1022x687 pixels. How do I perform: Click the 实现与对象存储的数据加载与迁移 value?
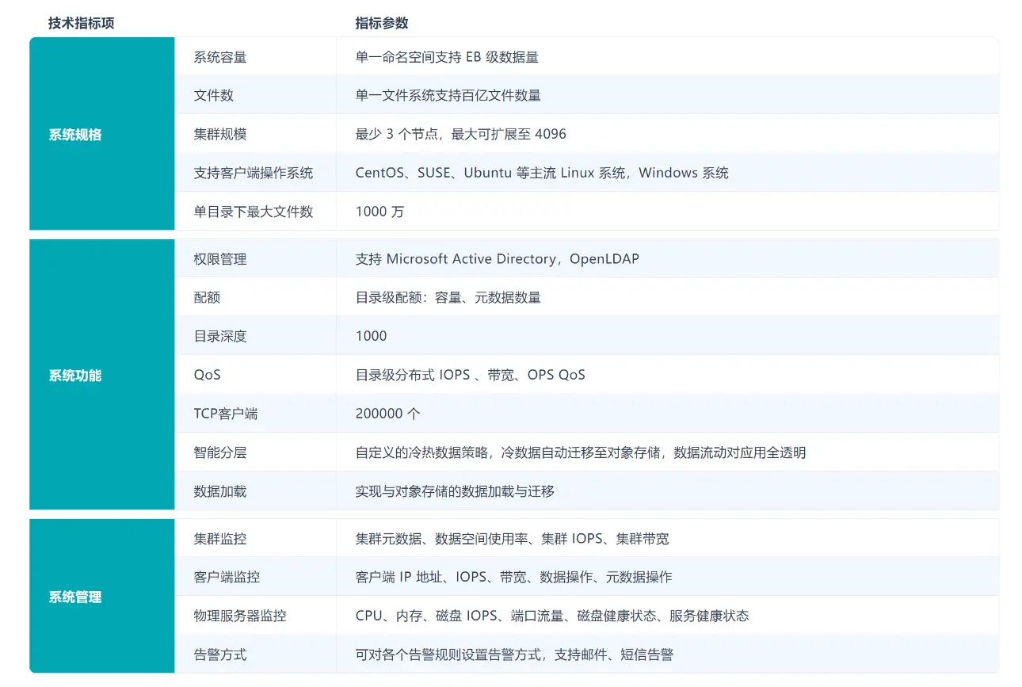point(456,491)
